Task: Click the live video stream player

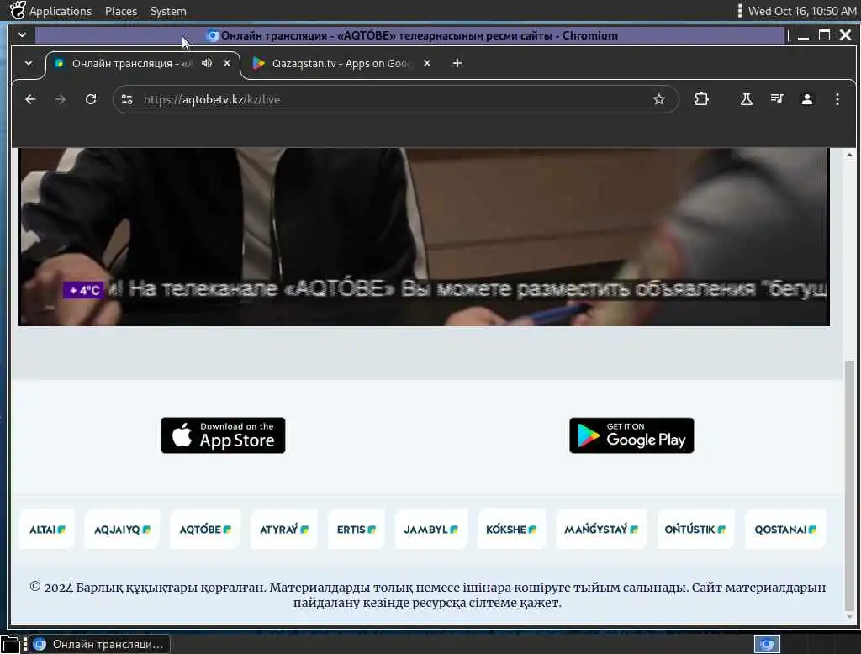Action: pos(424,237)
